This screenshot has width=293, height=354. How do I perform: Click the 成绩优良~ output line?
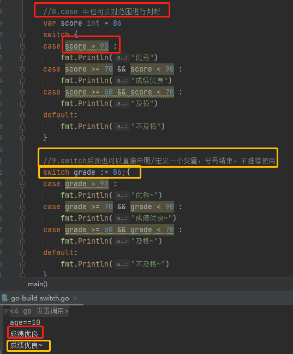click(x=26, y=345)
